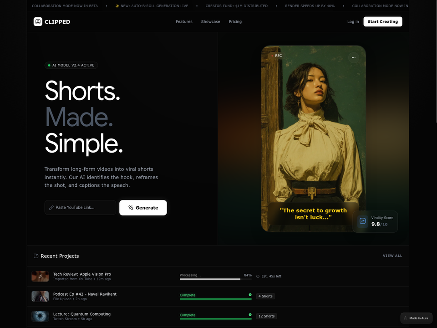The image size is (437, 328).
Task: Select Tech Review: Apple Vision Pro title
Action: 82,274
